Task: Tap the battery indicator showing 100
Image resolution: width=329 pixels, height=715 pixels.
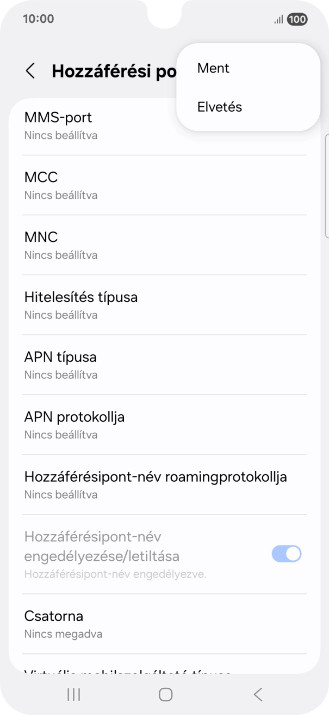Action: 296,19
